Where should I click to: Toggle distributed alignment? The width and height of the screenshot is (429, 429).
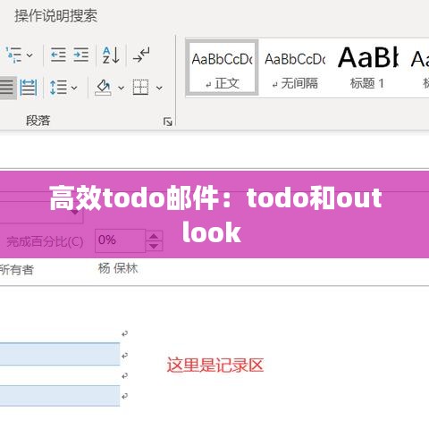click(x=29, y=88)
